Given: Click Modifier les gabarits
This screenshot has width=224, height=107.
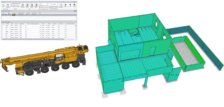Looking at the screenshot, I should point(54,8).
